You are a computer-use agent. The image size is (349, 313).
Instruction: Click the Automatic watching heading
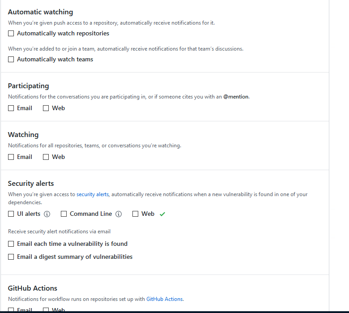[41, 12]
